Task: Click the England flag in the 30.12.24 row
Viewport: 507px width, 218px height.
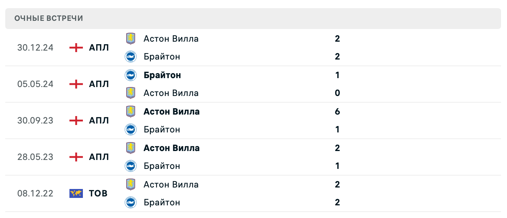Action: click(76, 48)
